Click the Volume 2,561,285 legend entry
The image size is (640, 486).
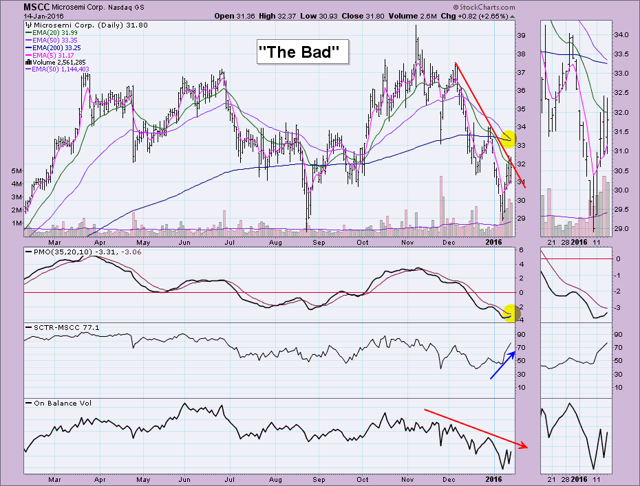(56, 63)
